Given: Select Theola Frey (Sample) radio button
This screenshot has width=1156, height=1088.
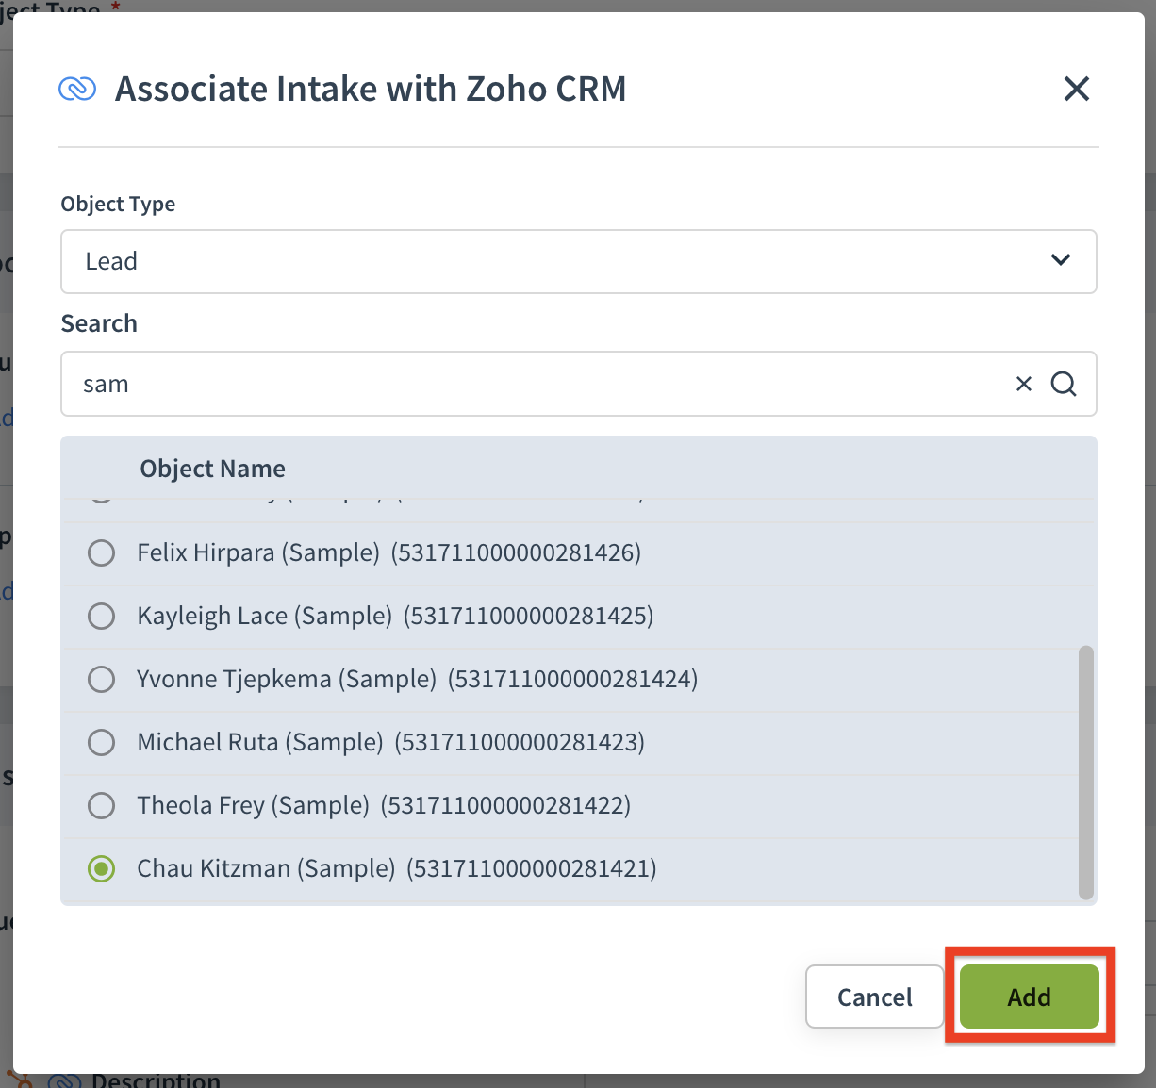Looking at the screenshot, I should coord(101,805).
